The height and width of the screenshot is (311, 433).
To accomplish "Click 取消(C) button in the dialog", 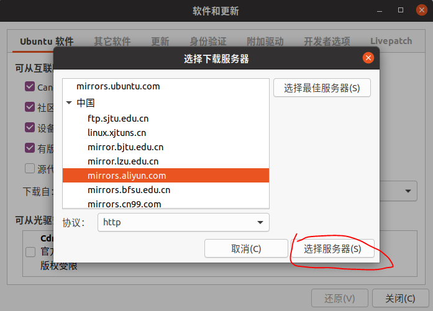I will point(246,249).
